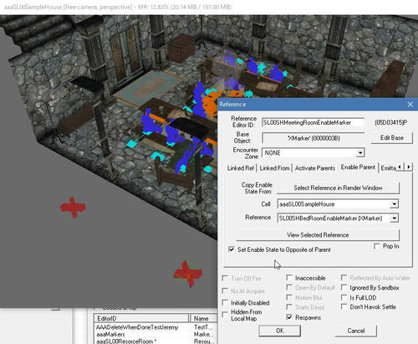Close the Reference dialog
418x344 pixels.
coord(410,105)
